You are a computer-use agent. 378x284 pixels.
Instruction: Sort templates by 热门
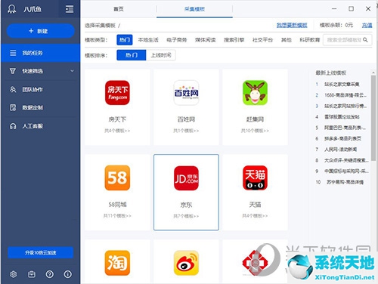132,55
